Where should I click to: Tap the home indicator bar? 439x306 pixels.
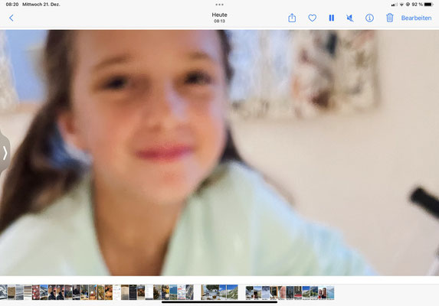point(219,302)
